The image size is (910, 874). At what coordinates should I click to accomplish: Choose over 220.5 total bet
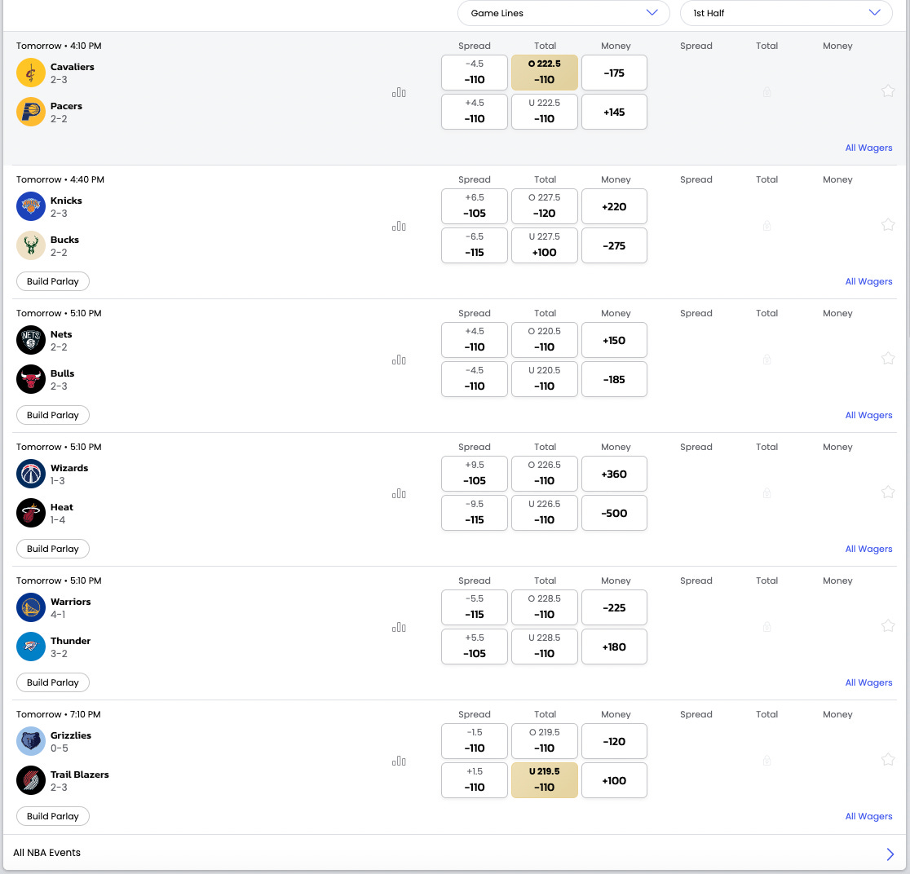(x=545, y=340)
